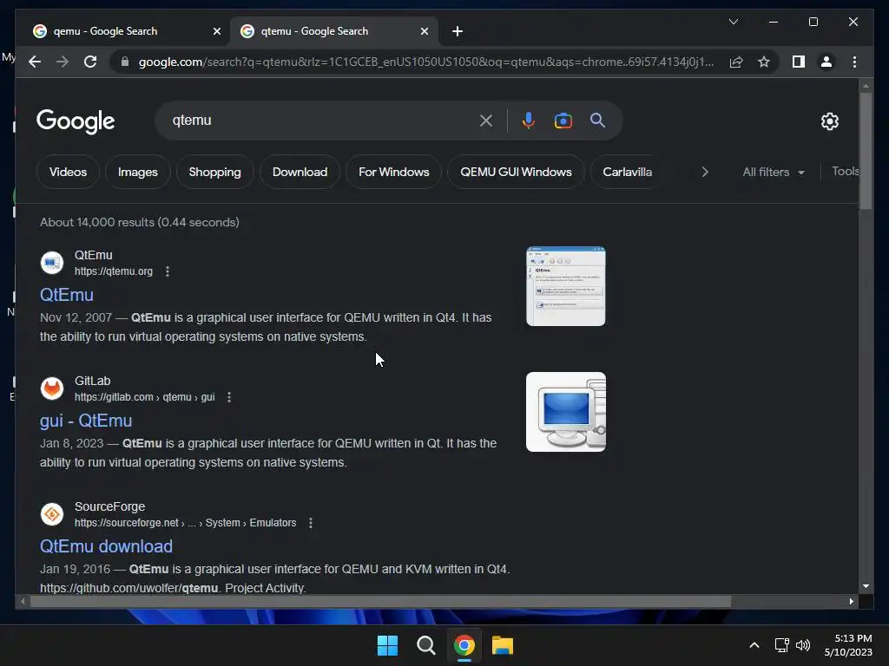Click the sourceforge.net breadcrumb URL
Image resolution: width=889 pixels, height=666 pixels.
[x=186, y=523]
